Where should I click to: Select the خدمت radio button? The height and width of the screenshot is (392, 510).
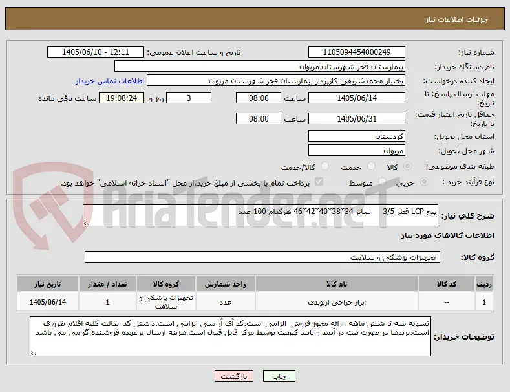coord(371,166)
